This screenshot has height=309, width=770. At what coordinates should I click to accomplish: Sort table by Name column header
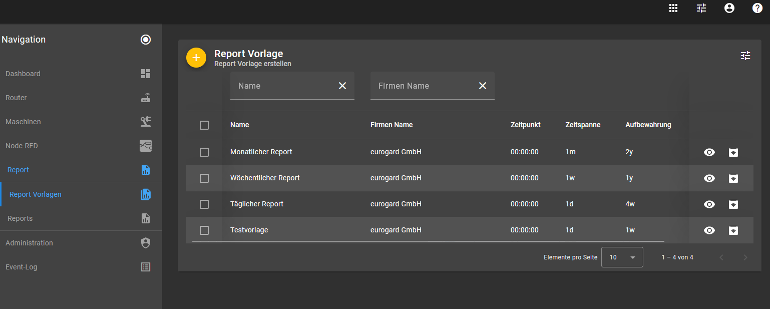pyautogui.click(x=240, y=125)
